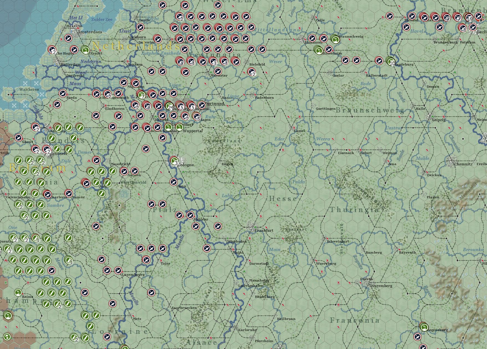The image size is (487, 349).
Task: Click the Goettingen city label
Action: click(x=326, y=109)
